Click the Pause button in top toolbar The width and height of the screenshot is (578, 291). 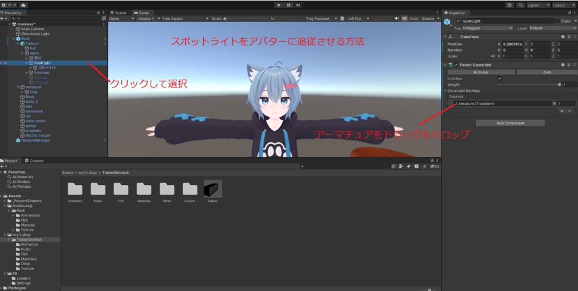(x=288, y=5)
